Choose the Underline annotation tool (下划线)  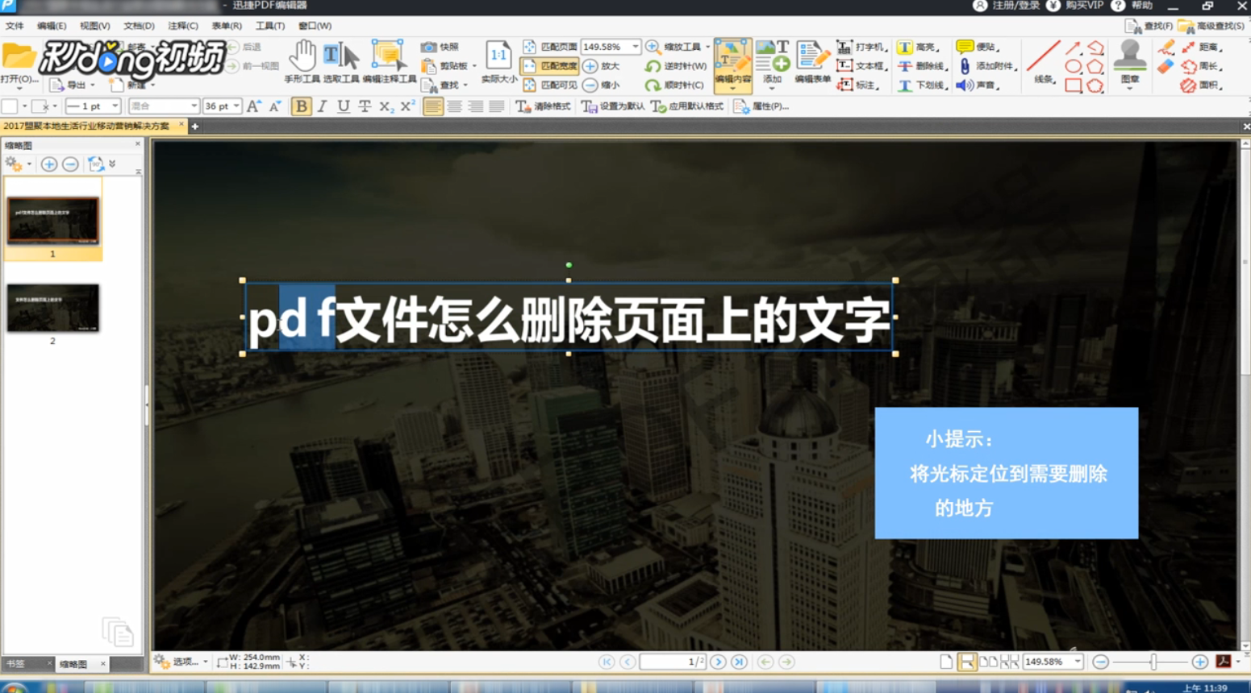coord(922,85)
